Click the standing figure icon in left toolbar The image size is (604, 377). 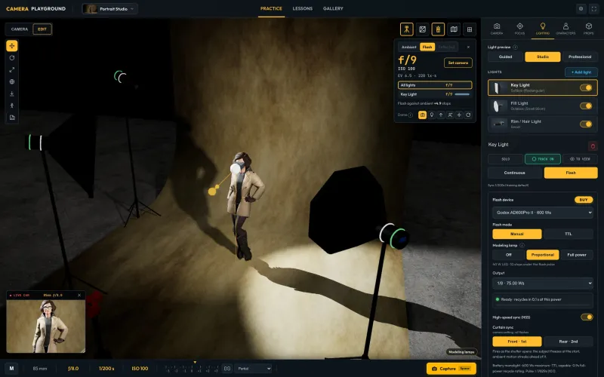click(x=12, y=106)
